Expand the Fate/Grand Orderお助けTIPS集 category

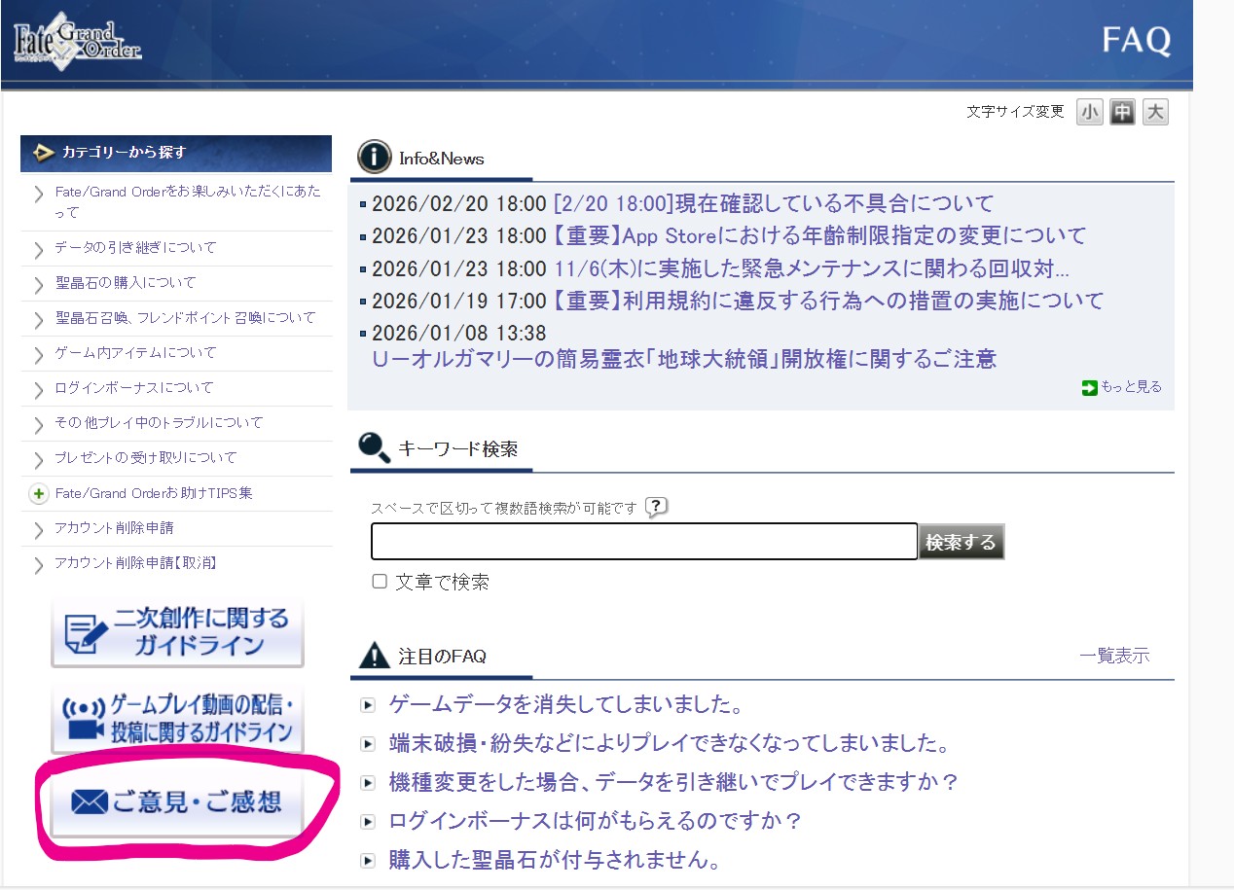tap(39, 494)
